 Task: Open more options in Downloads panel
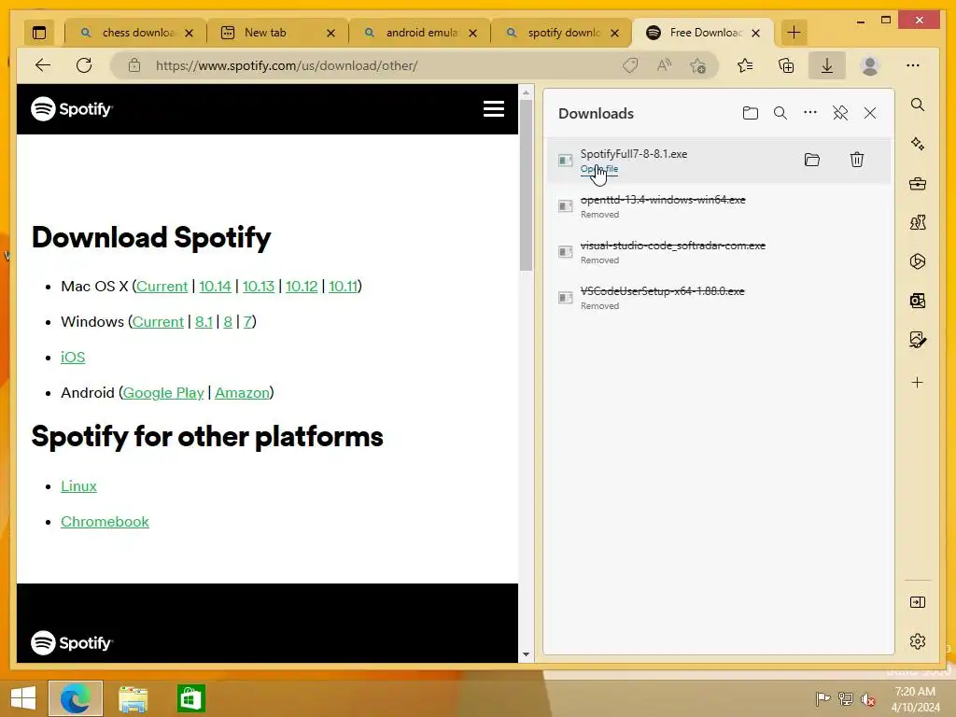tap(809, 113)
